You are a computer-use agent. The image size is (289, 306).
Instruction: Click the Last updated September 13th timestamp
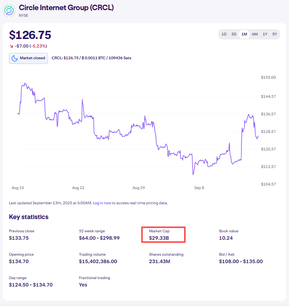tap(50, 203)
